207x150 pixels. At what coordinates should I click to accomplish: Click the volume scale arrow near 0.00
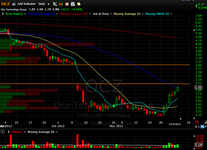194,148
